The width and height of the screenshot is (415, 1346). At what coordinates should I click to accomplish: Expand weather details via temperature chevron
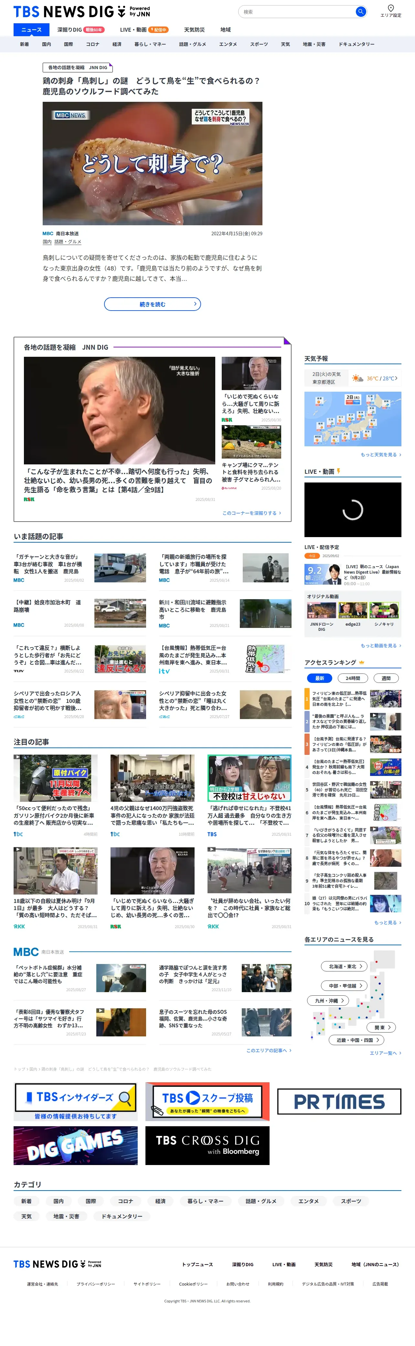[x=396, y=378]
